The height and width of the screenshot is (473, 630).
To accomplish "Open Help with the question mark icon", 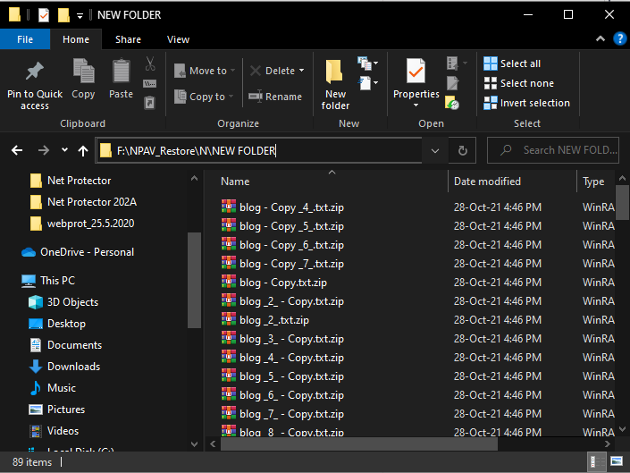I will pyautogui.click(x=617, y=39).
